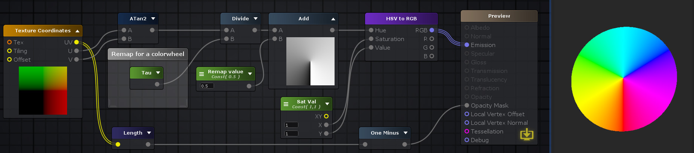Click the yellow download icon in Preview node
Screen dimensions: 694x153
[x=526, y=134]
